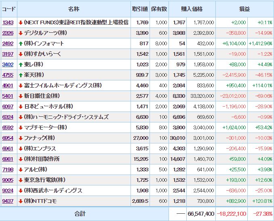Click the NTTドコモ trade price 2,689.5
This screenshot has height=221, width=274.
click(x=140, y=201)
